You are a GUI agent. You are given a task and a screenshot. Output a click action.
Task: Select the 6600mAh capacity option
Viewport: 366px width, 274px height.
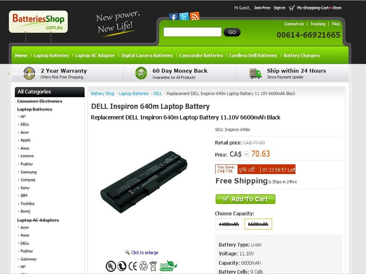[258, 224]
